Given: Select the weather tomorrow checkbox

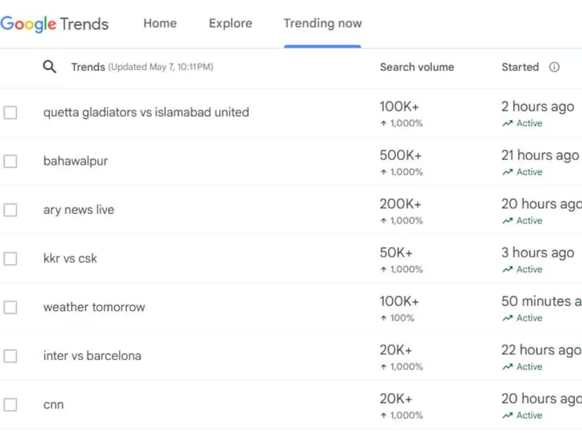Looking at the screenshot, I should coord(11,307).
